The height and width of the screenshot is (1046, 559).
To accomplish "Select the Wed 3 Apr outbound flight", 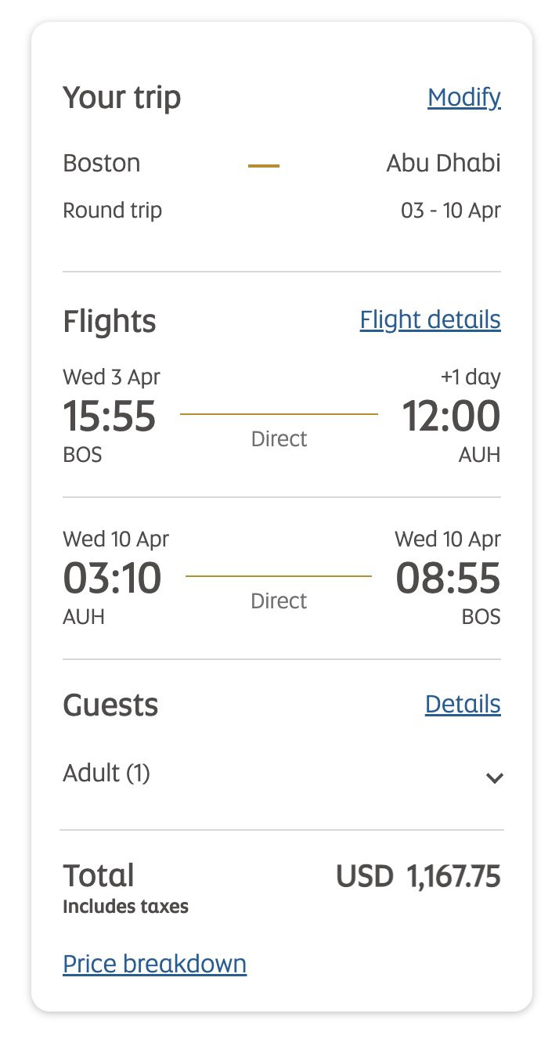I will tap(111, 377).
